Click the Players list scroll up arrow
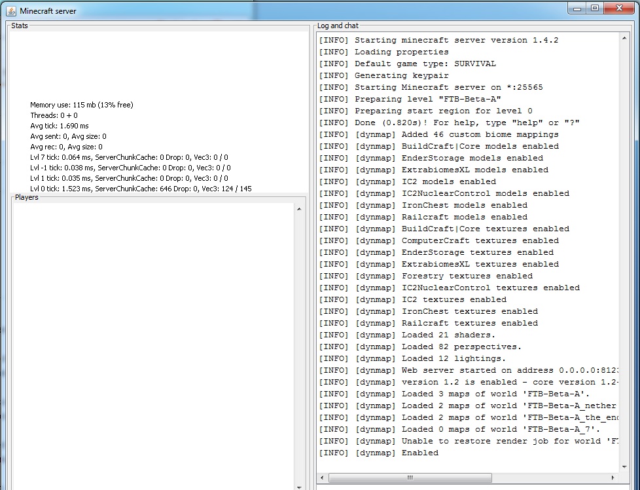Screen dimensions: 640x490 pyautogui.click(x=299, y=209)
